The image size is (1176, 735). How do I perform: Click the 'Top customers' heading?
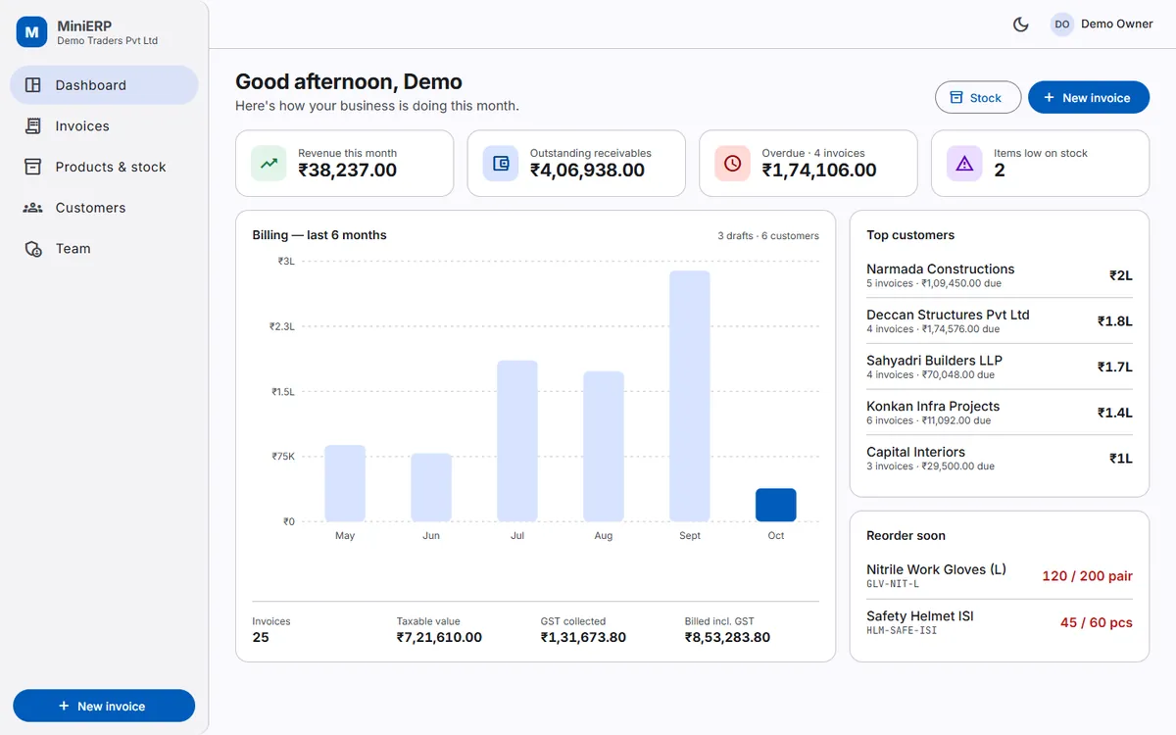click(x=910, y=235)
